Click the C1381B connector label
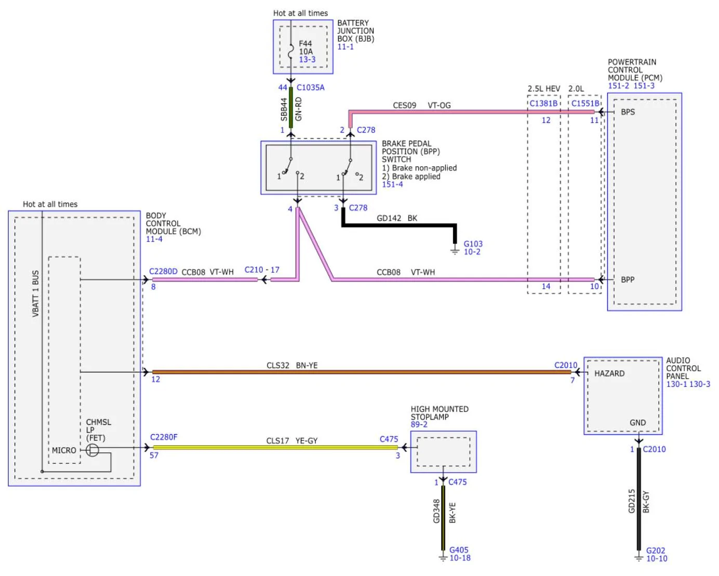Viewport: 719px width, 576px height. click(543, 103)
